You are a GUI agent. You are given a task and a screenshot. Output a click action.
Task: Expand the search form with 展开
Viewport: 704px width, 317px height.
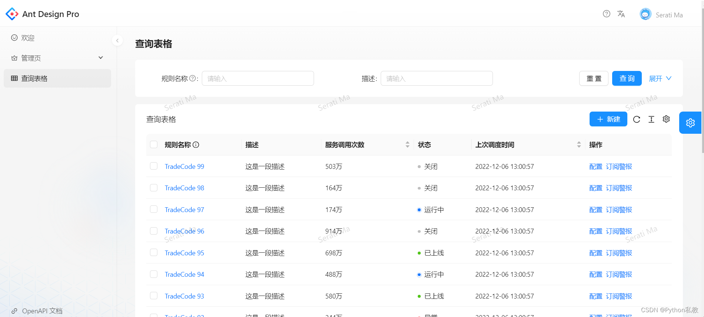point(660,78)
